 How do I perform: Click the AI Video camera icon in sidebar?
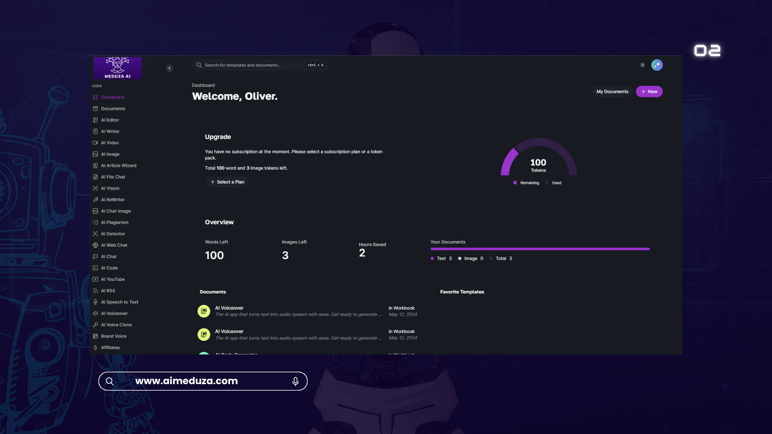95,143
